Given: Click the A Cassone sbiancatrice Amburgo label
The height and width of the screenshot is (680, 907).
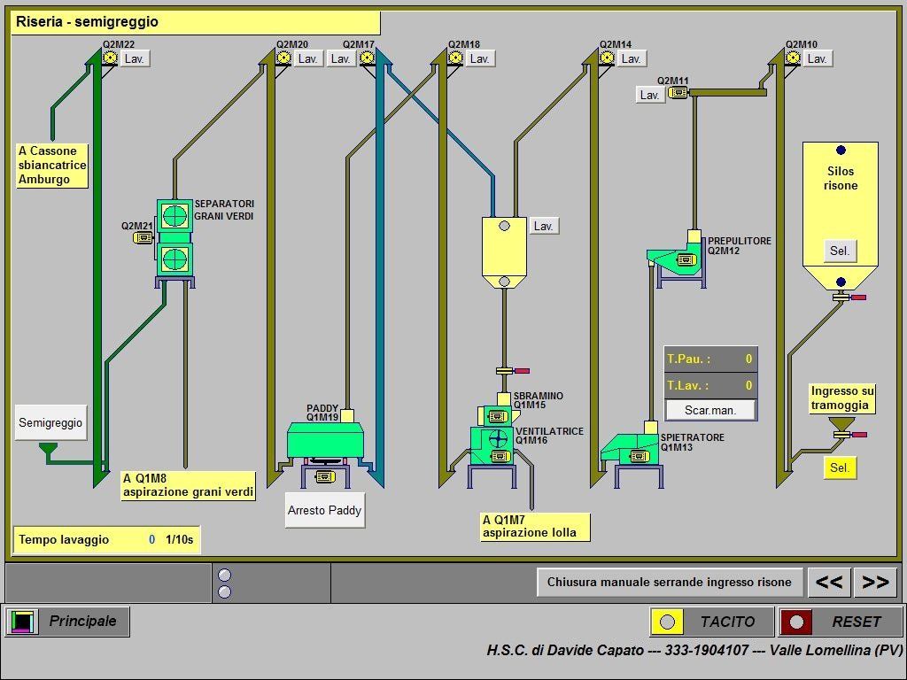Looking at the screenshot, I should pos(52,166).
